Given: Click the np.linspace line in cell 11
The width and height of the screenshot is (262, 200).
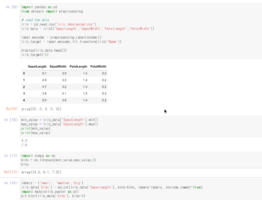Looking at the screenshot, I should 59,160.
